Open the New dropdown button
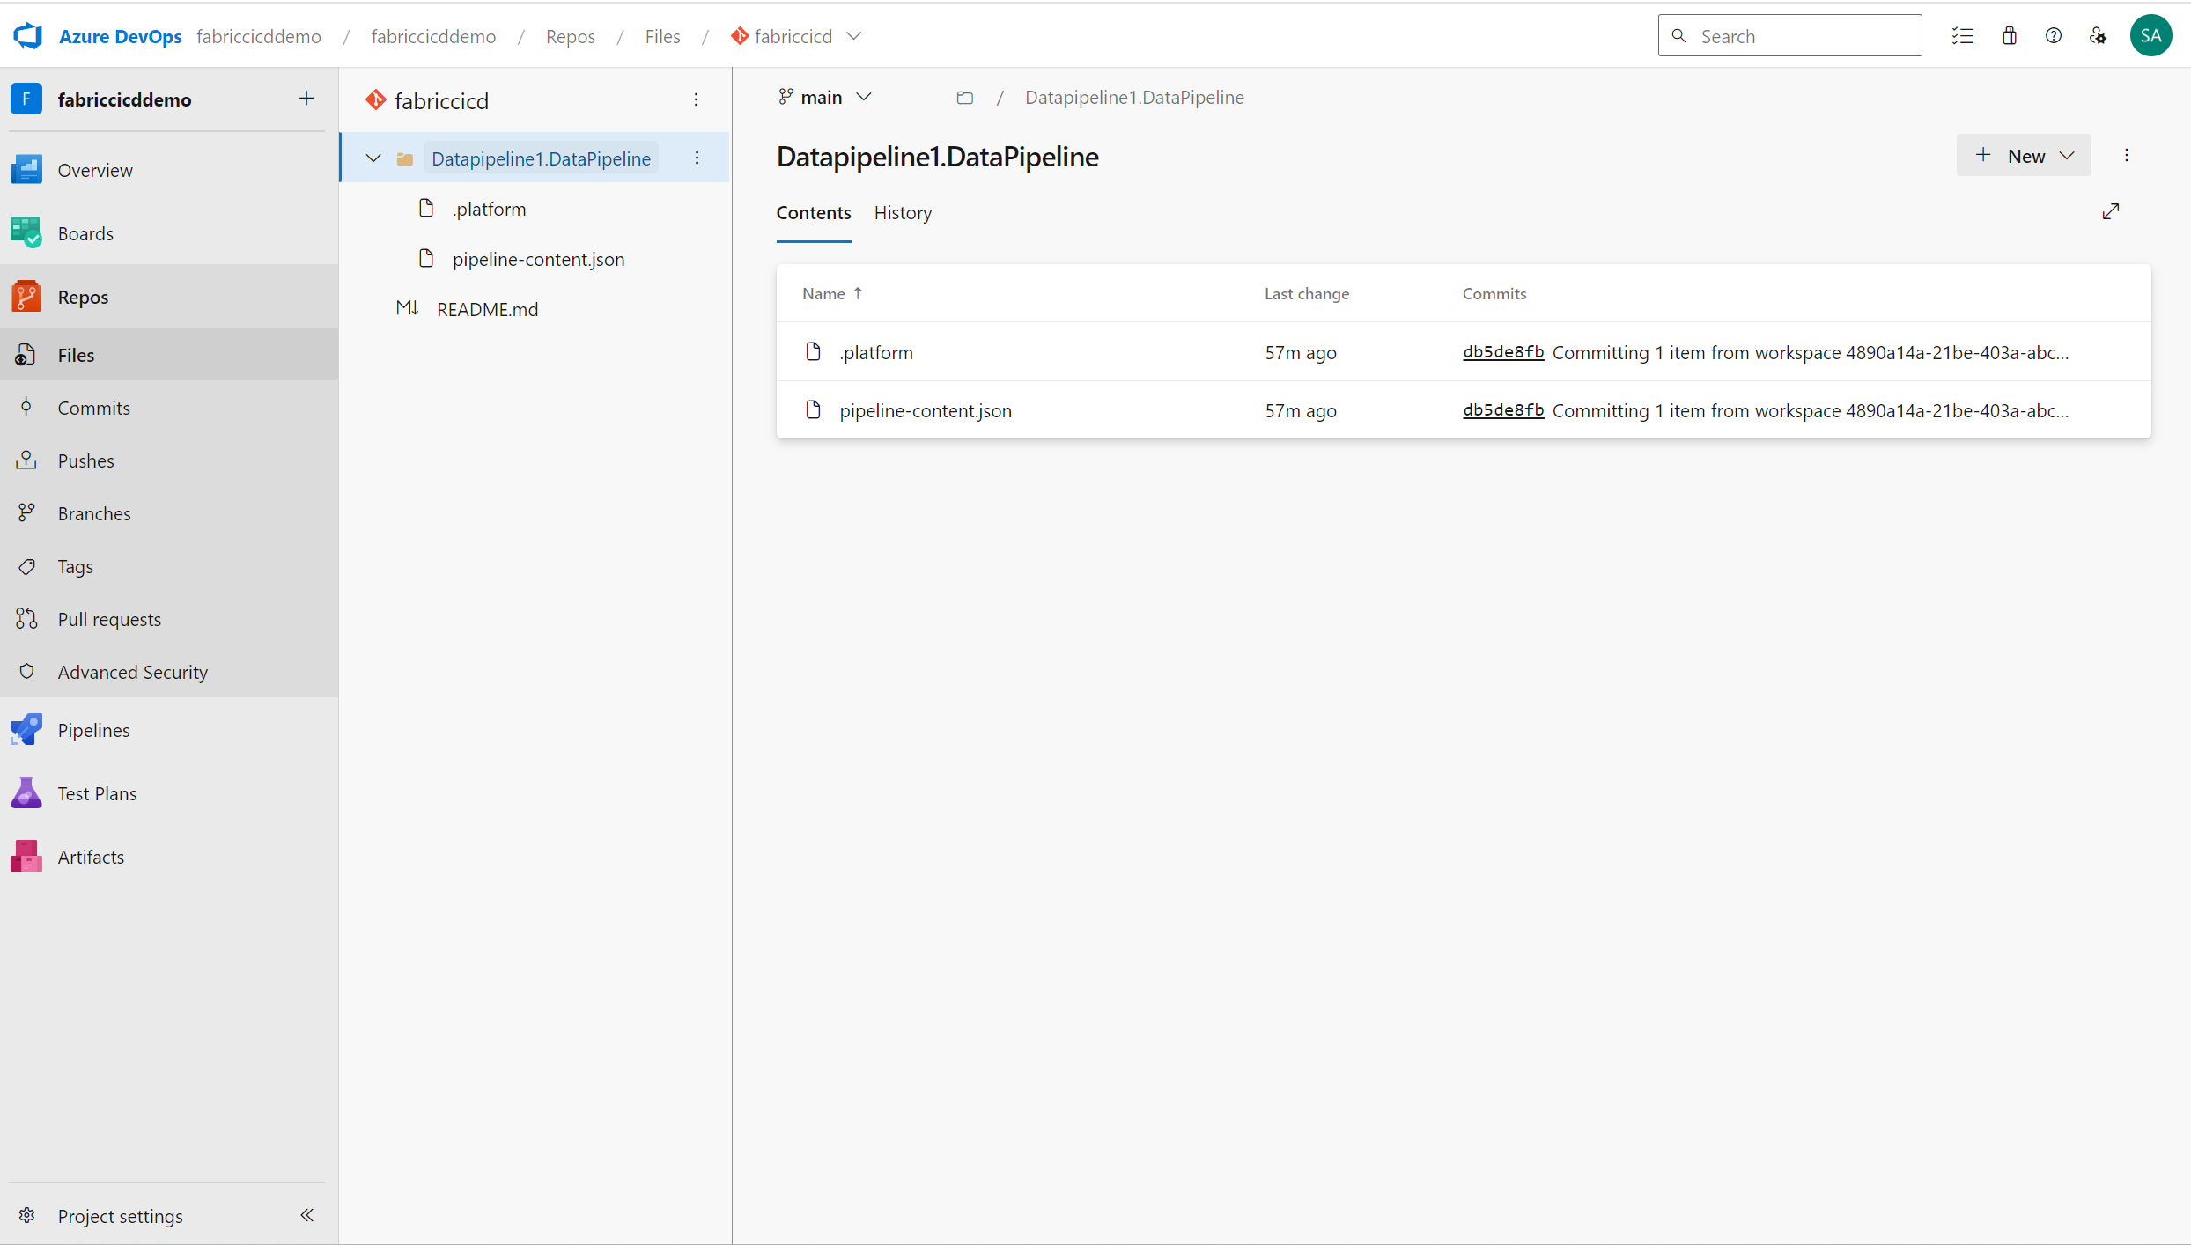The image size is (2191, 1245). click(2024, 156)
